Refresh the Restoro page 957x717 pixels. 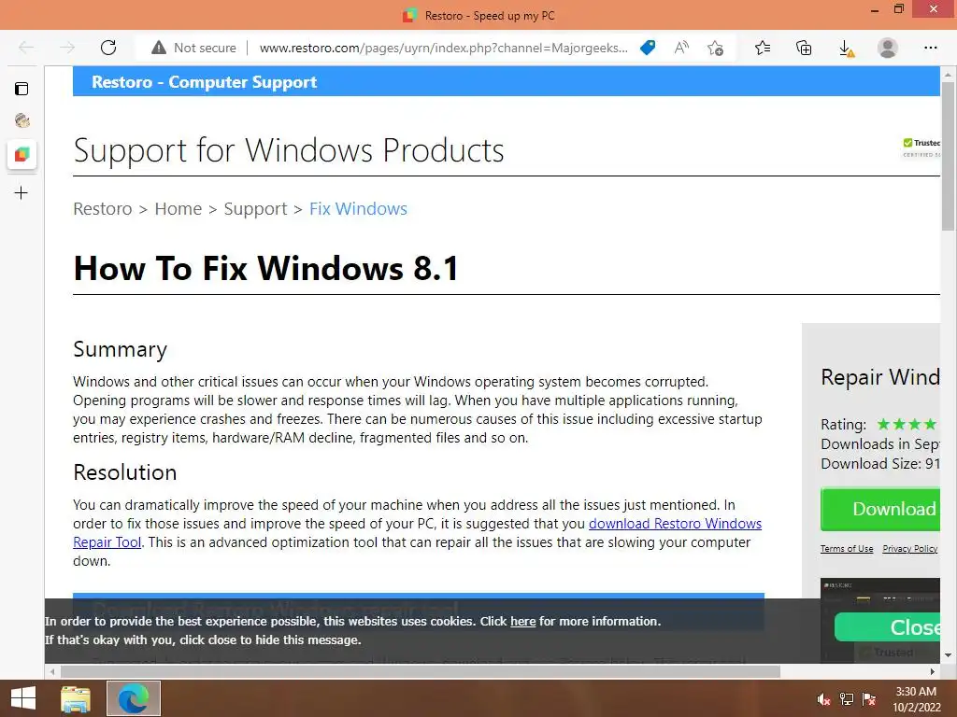pyautogui.click(x=108, y=48)
